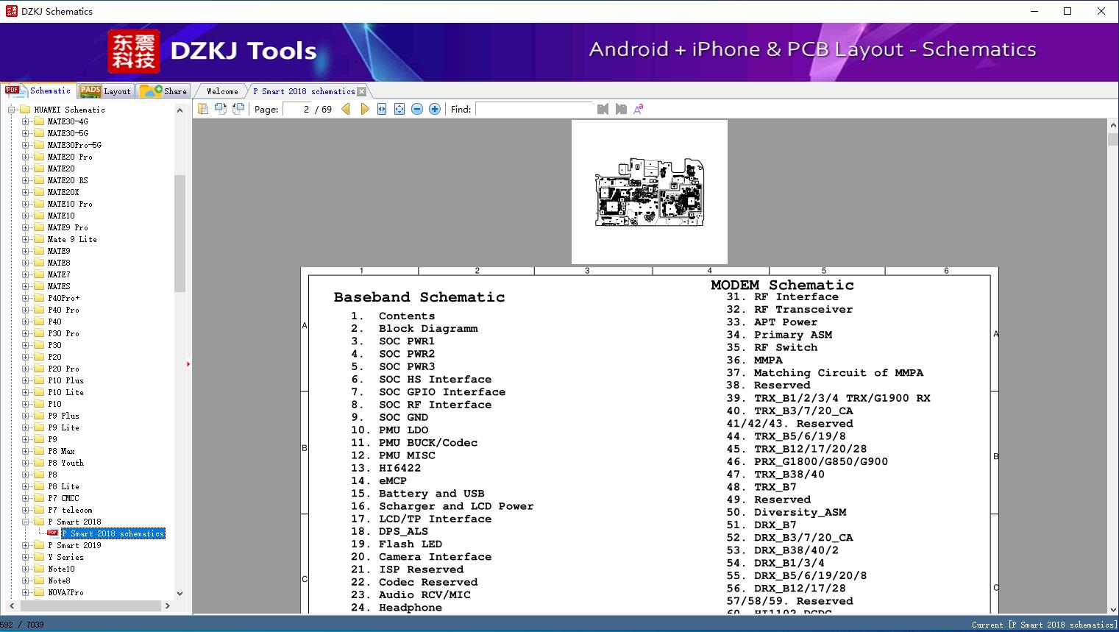
Task: Go to the next page with the right arrow
Action: point(364,109)
